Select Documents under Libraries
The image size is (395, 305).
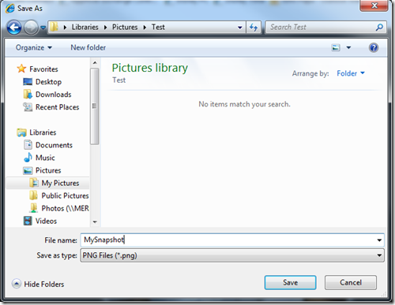[x=54, y=145]
